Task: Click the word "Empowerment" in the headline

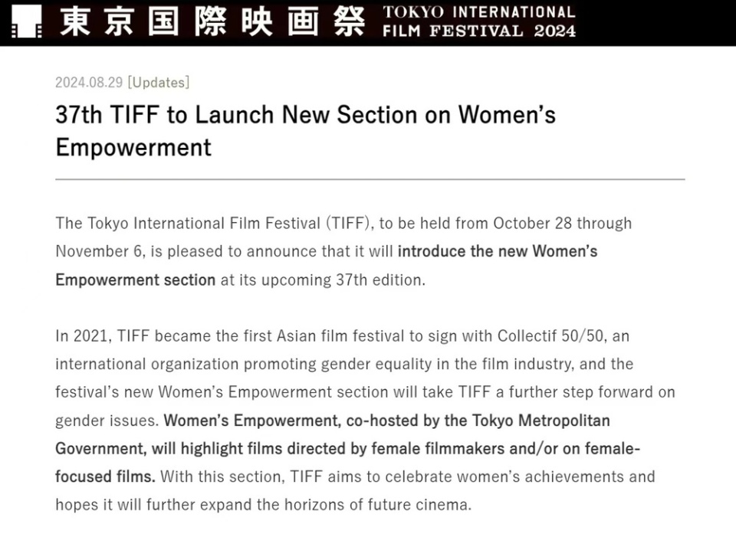Action: tap(133, 146)
